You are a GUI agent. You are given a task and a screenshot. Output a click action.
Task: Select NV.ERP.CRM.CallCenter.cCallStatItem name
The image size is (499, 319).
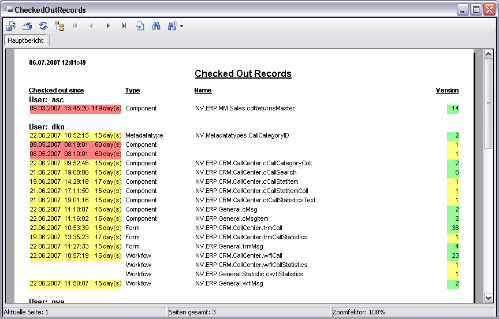click(x=247, y=181)
